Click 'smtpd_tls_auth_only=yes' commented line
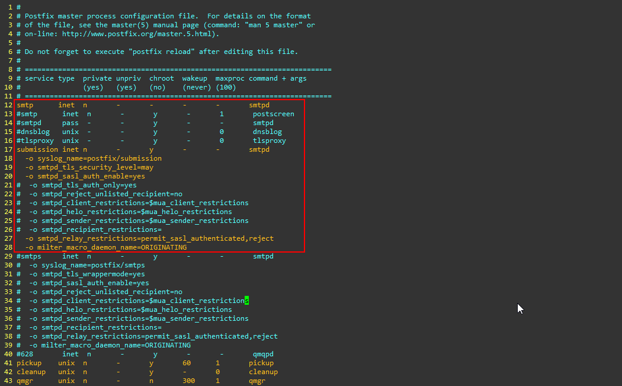Viewport: 622px width, 386px height. 89,185
